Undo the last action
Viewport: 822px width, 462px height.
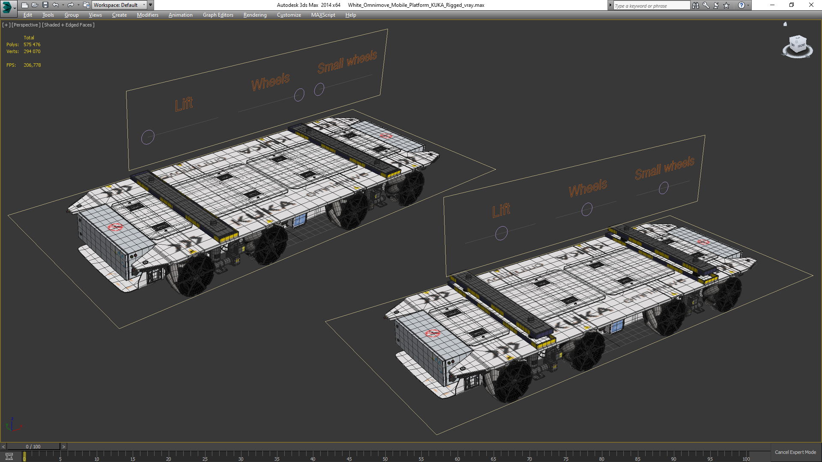pyautogui.click(x=56, y=5)
